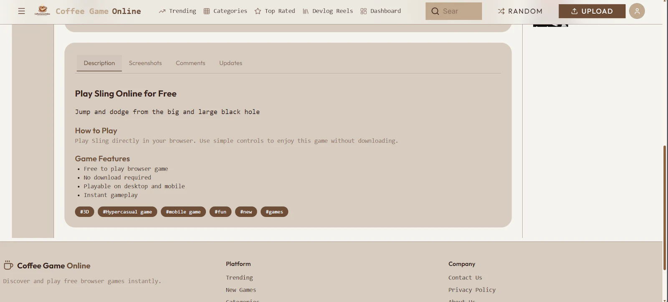
Task: Click the Top Rated star icon
Action: coord(258,11)
